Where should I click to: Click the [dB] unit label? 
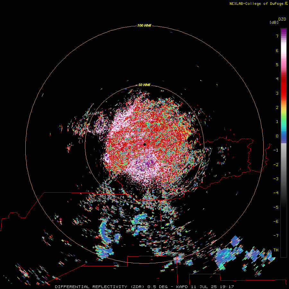tap(274, 22)
